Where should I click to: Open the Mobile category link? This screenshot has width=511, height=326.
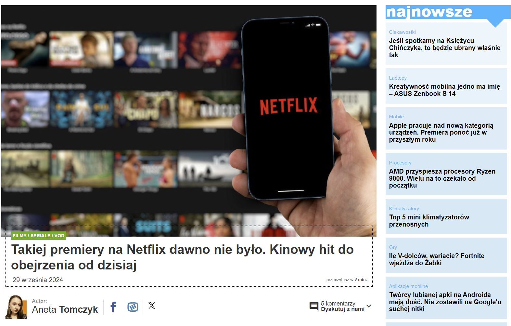click(x=396, y=116)
